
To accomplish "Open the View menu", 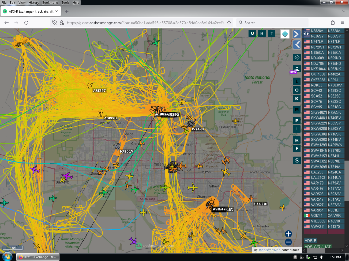I will pyautogui.click(x=22, y=3).
